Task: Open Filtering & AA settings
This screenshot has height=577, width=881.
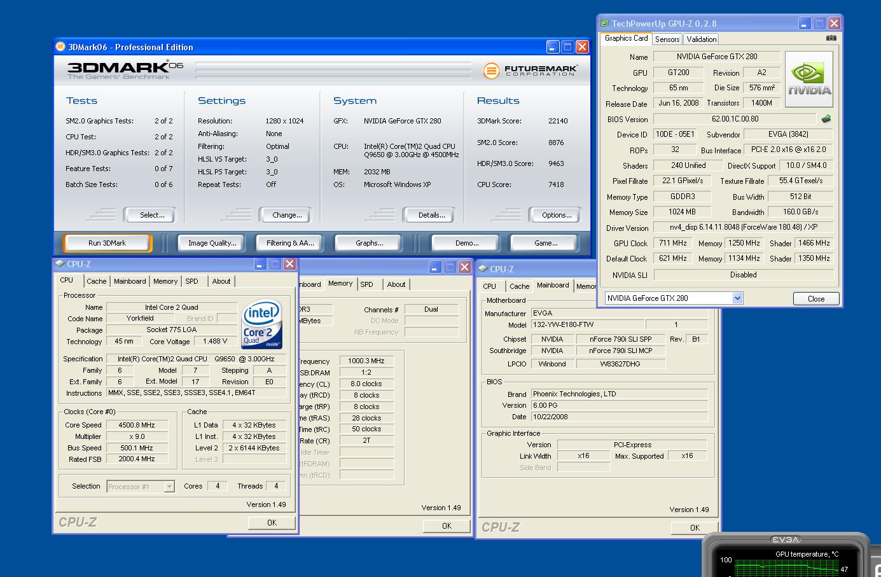Action: click(290, 243)
